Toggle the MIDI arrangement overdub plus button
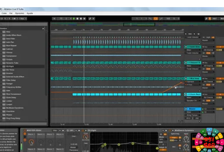 pos(85,18)
